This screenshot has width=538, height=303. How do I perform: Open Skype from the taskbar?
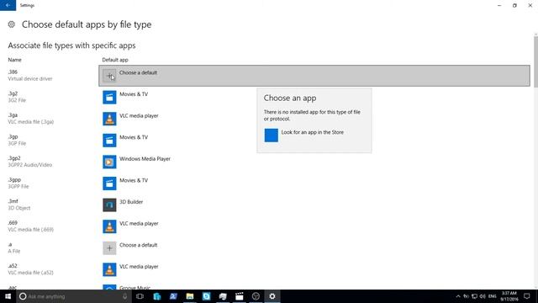[206, 296]
